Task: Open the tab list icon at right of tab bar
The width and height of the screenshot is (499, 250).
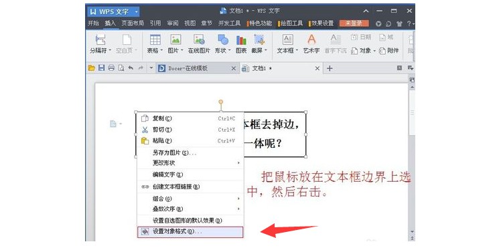Action: point(410,68)
